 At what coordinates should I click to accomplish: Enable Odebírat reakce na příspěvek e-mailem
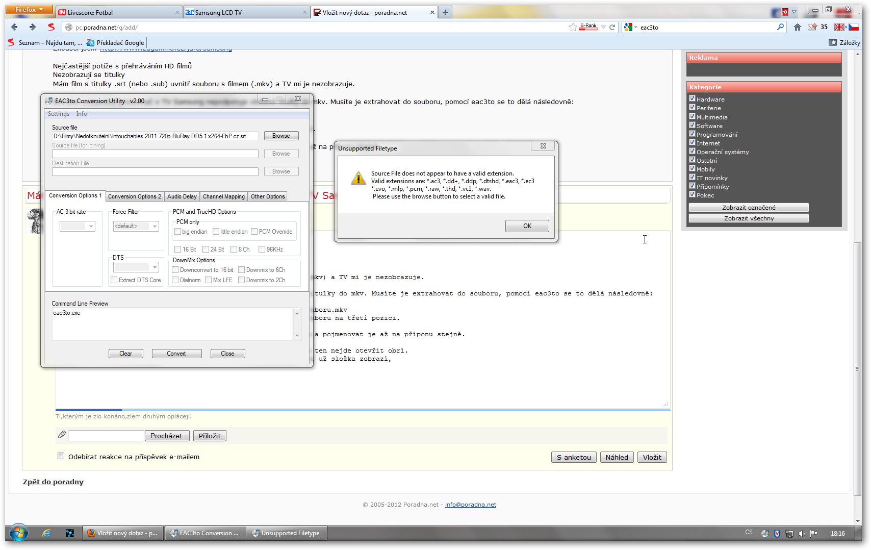point(61,456)
